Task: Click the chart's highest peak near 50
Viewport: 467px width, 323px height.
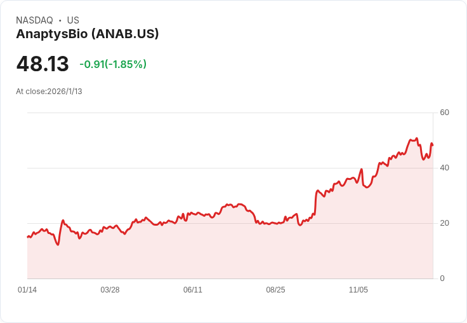Action: point(417,138)
